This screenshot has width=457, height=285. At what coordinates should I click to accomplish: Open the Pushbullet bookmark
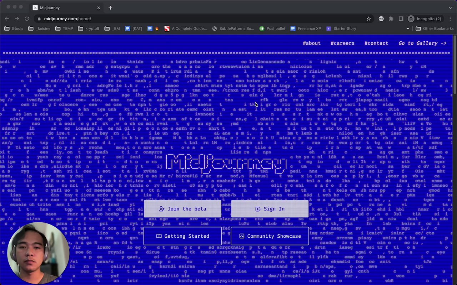[x=272, y=28]
